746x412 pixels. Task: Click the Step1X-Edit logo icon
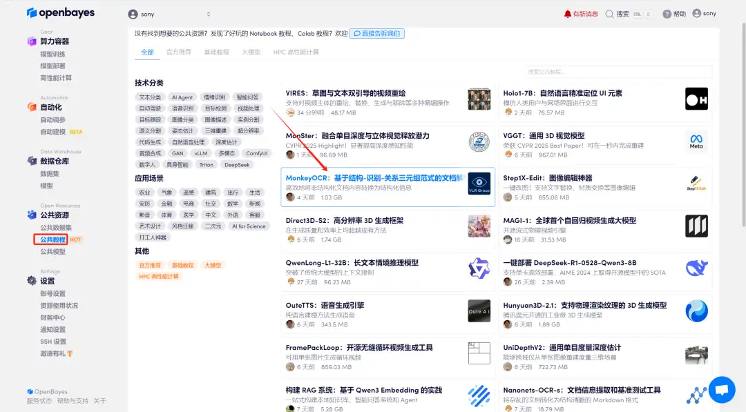pos(696,184)
